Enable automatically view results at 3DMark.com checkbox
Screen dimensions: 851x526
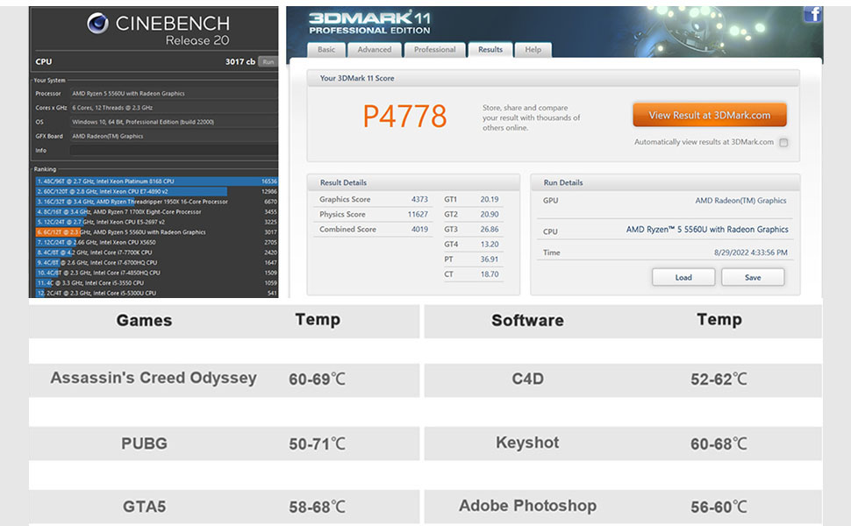[x=783, y=143]
